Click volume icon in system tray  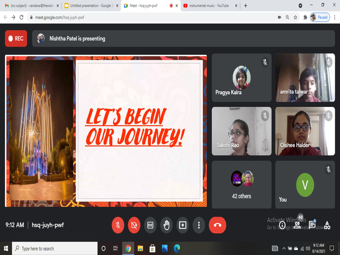coord(307,249)
